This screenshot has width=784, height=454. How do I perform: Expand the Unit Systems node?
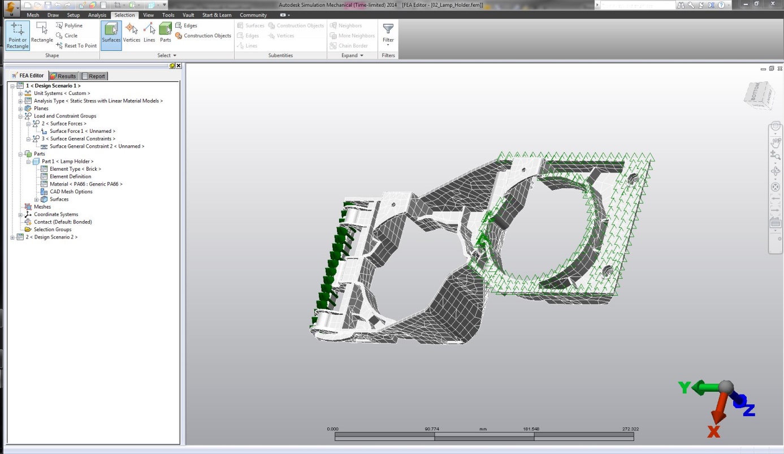20,93
